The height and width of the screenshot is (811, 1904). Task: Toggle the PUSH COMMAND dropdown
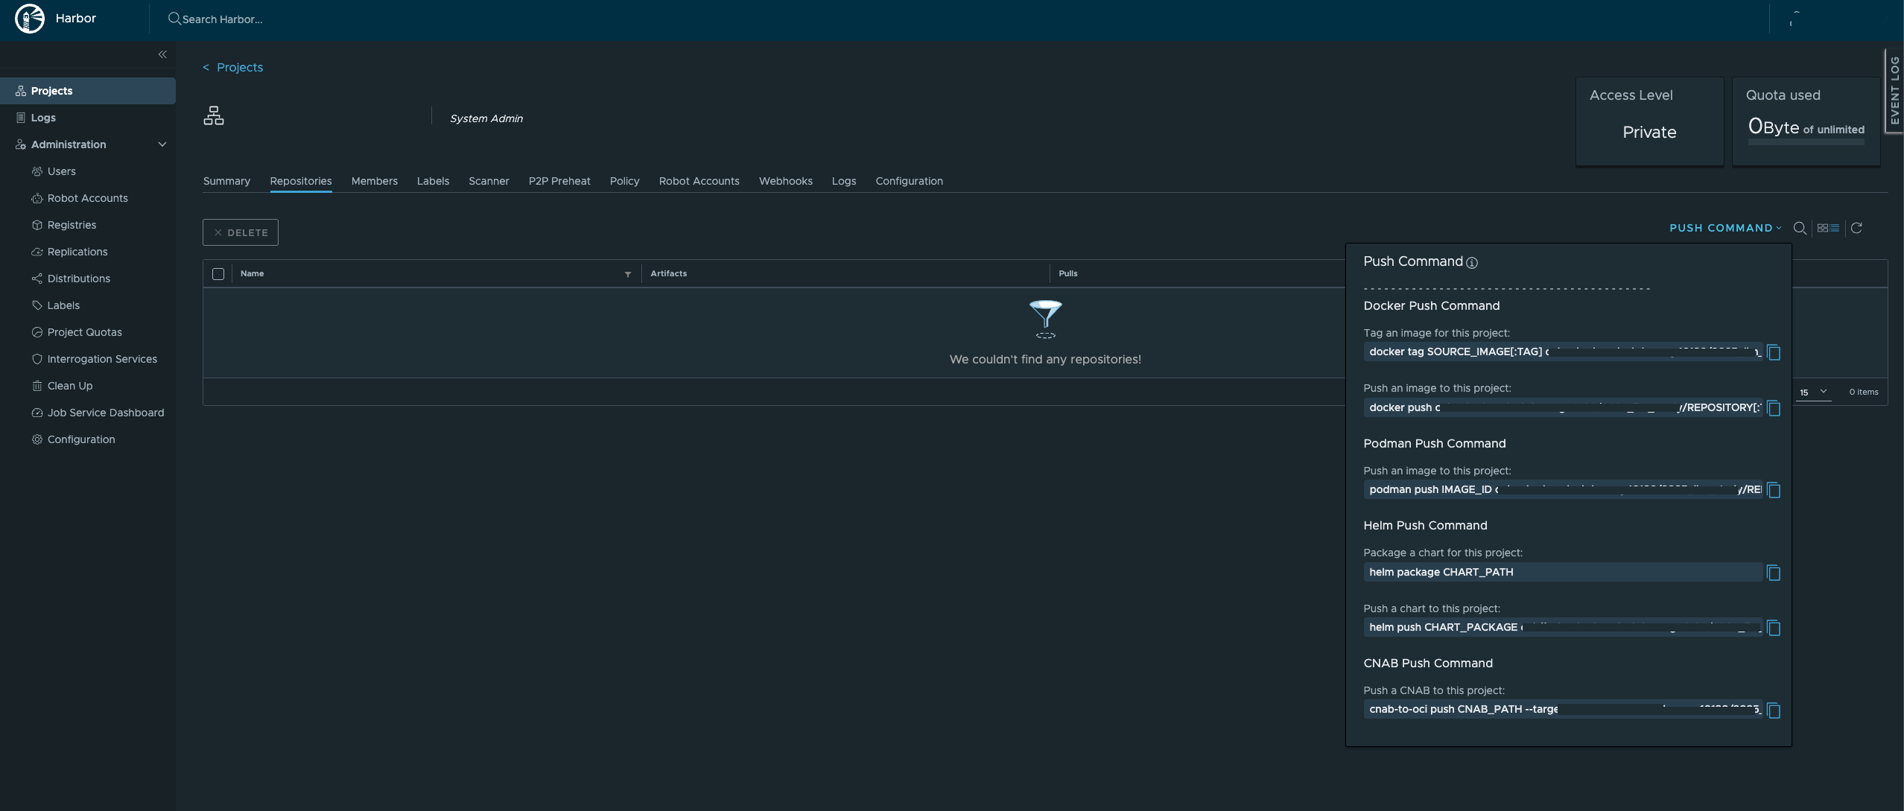(1725, 228)
